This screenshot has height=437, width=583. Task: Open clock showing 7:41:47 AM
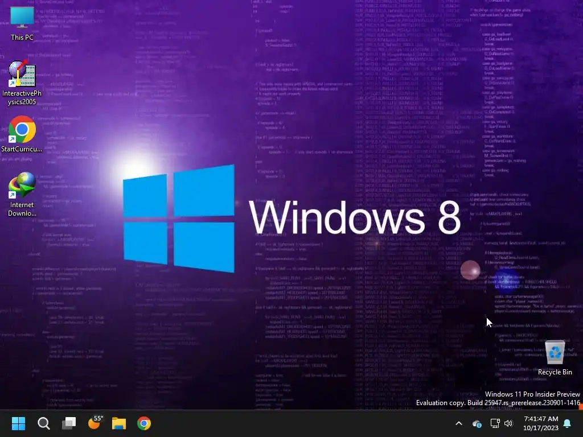pyautogui.click(x=541, y=419)
